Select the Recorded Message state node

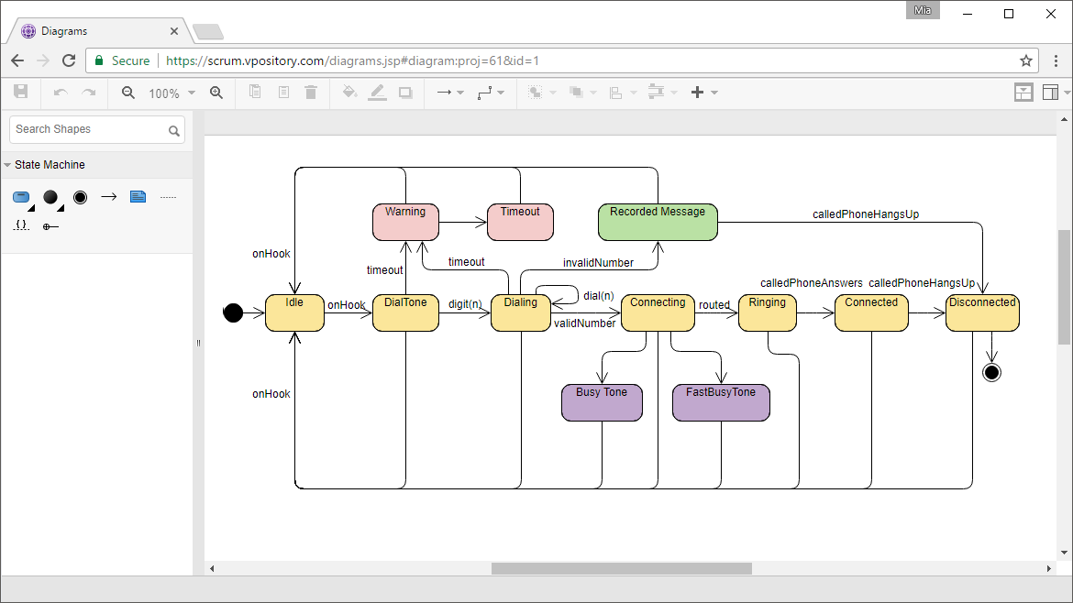[658, 222]
